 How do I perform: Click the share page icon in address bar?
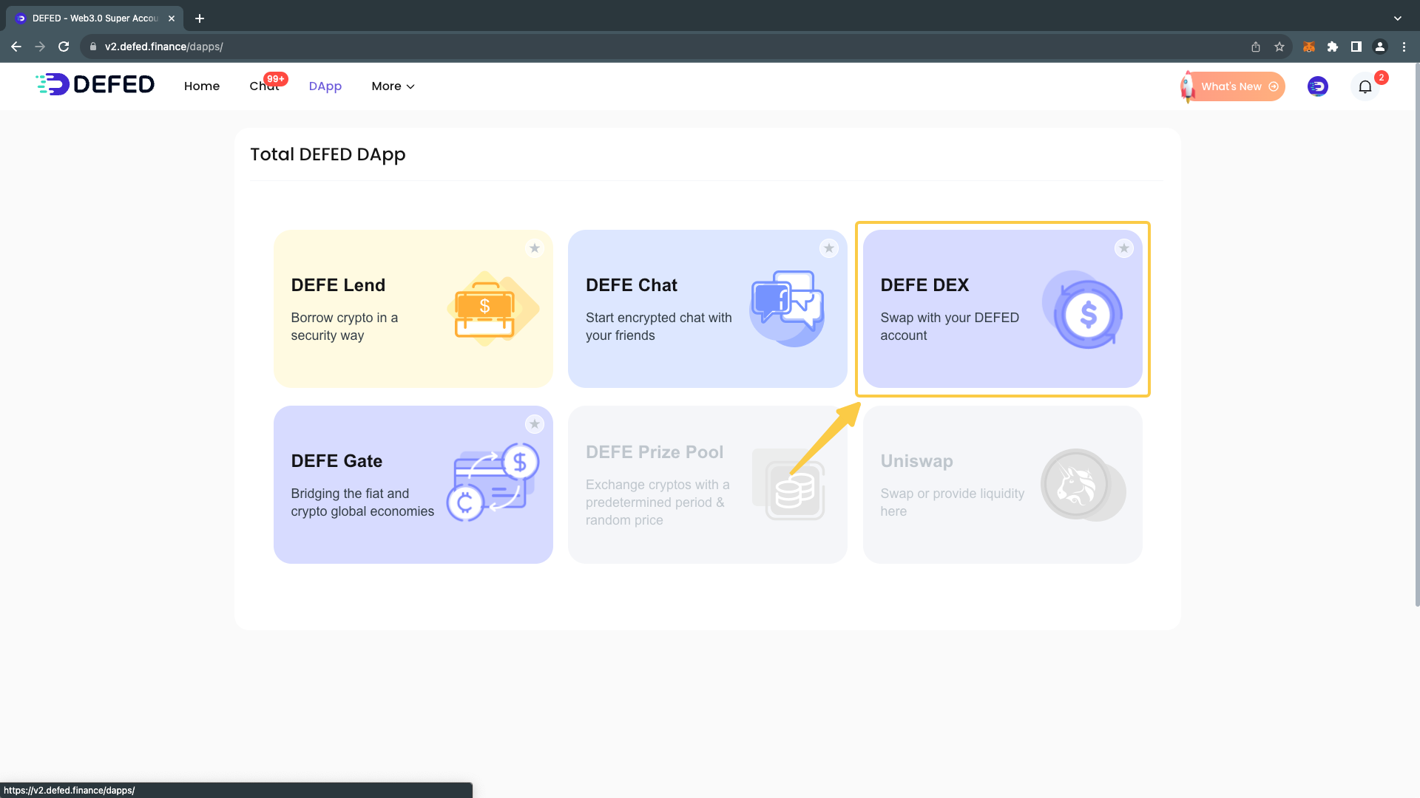point(1256,47)
